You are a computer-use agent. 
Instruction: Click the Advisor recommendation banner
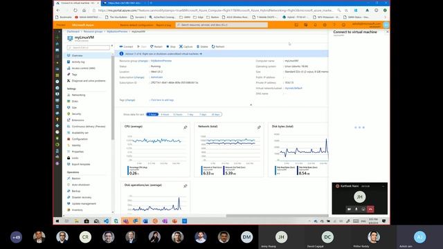click(x=221, y=54)
